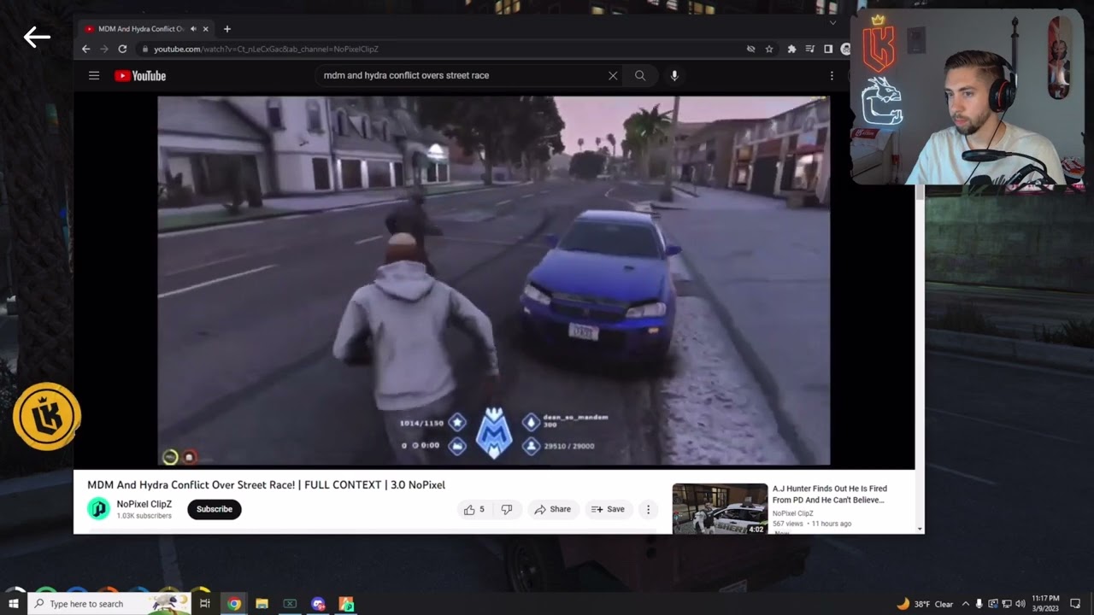This screenshot has height=615, width=1094.
Task: Open Task View on the taskbar
Action: [x=205, y=604]
